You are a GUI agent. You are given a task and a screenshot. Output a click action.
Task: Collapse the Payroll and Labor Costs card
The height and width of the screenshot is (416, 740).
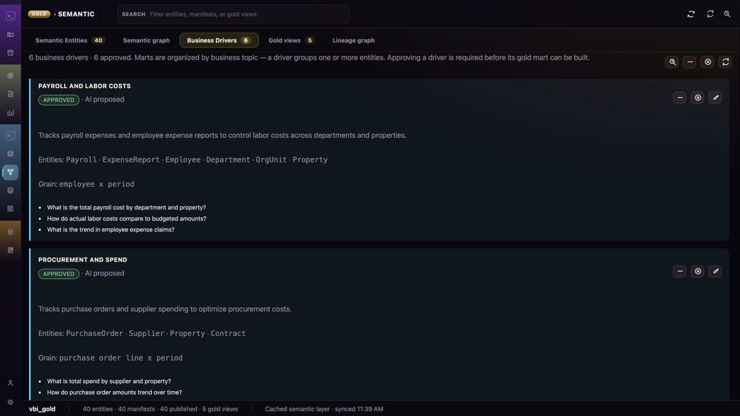pos(680,97)
